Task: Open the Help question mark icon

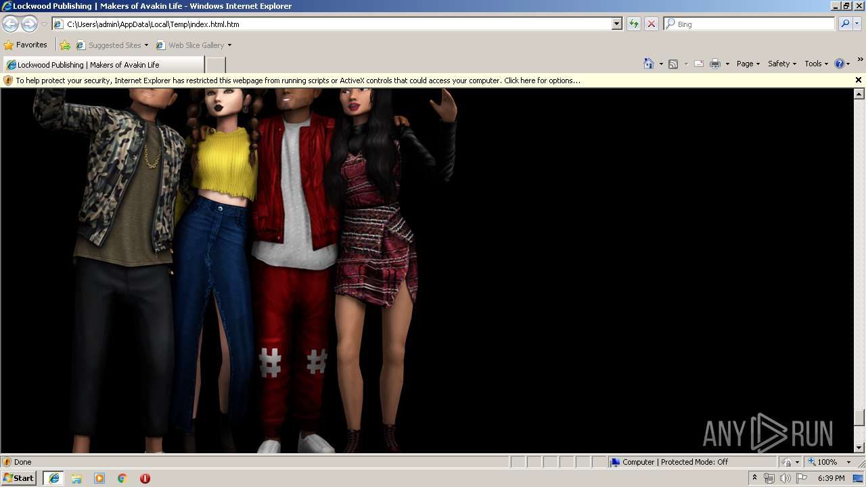Action: click(x=840, y=64)
